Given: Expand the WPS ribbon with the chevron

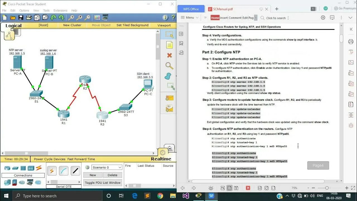Looking at the screenshot, I should click(350, 18).
